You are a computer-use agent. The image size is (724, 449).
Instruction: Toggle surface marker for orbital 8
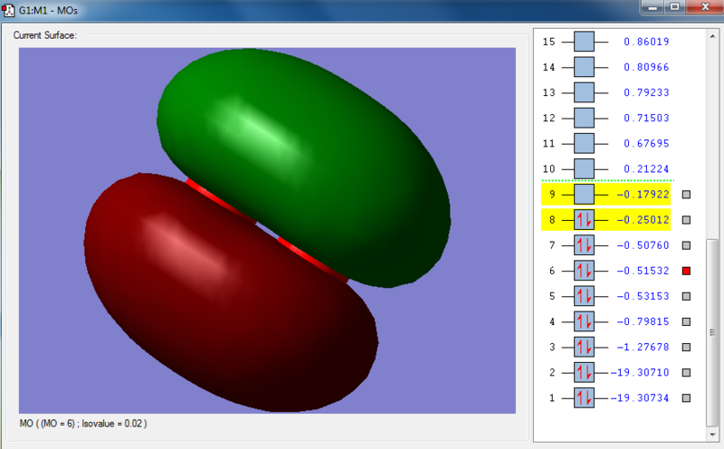coord(686,220)
